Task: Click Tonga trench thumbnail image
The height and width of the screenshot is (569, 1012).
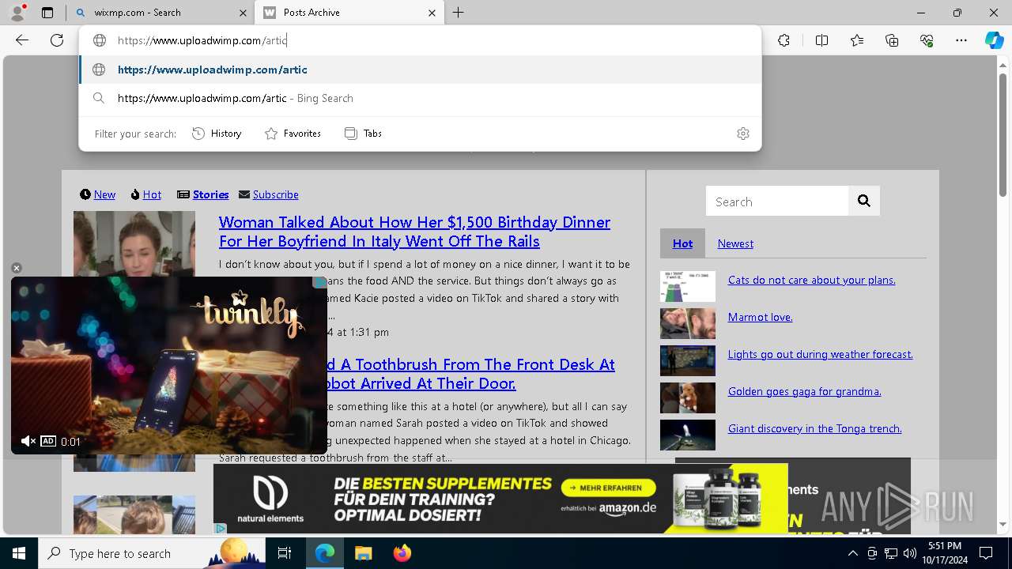Action: 688,435
